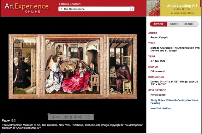Click the 'MEDIUM' heading label
Image resolution: width=202 pixels, height=134 pixels.
(x=153, y=67)
